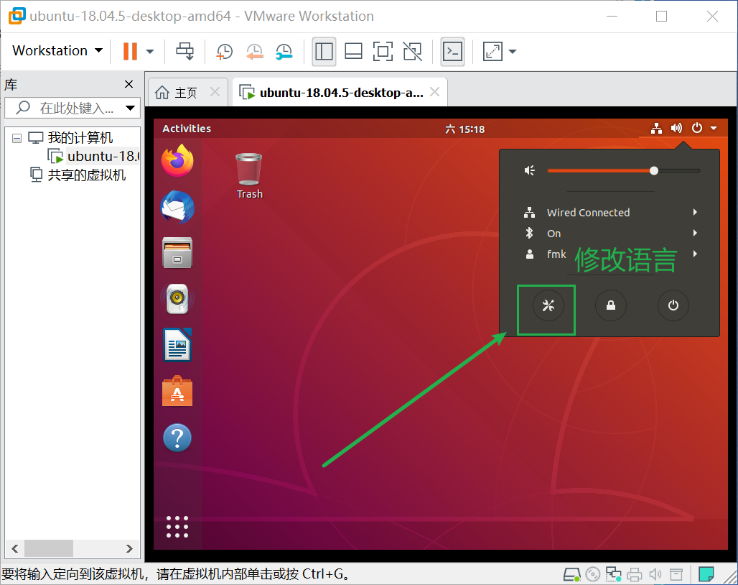Revert the VM to snapshot

tap(255, 51)
